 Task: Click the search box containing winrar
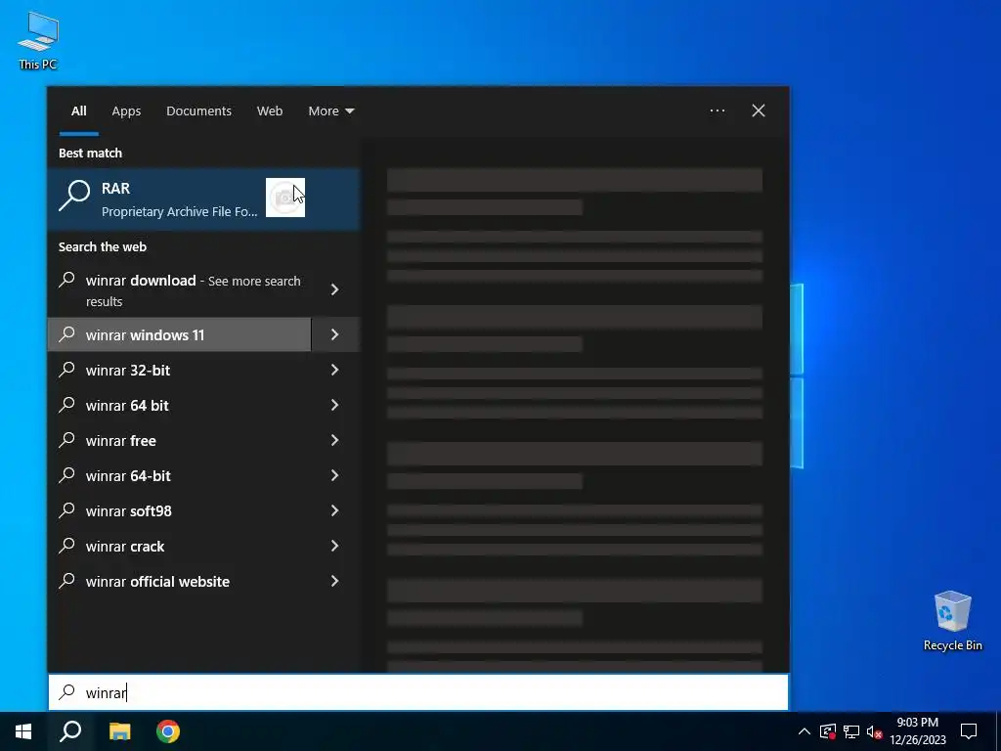[x=418, y=692]
